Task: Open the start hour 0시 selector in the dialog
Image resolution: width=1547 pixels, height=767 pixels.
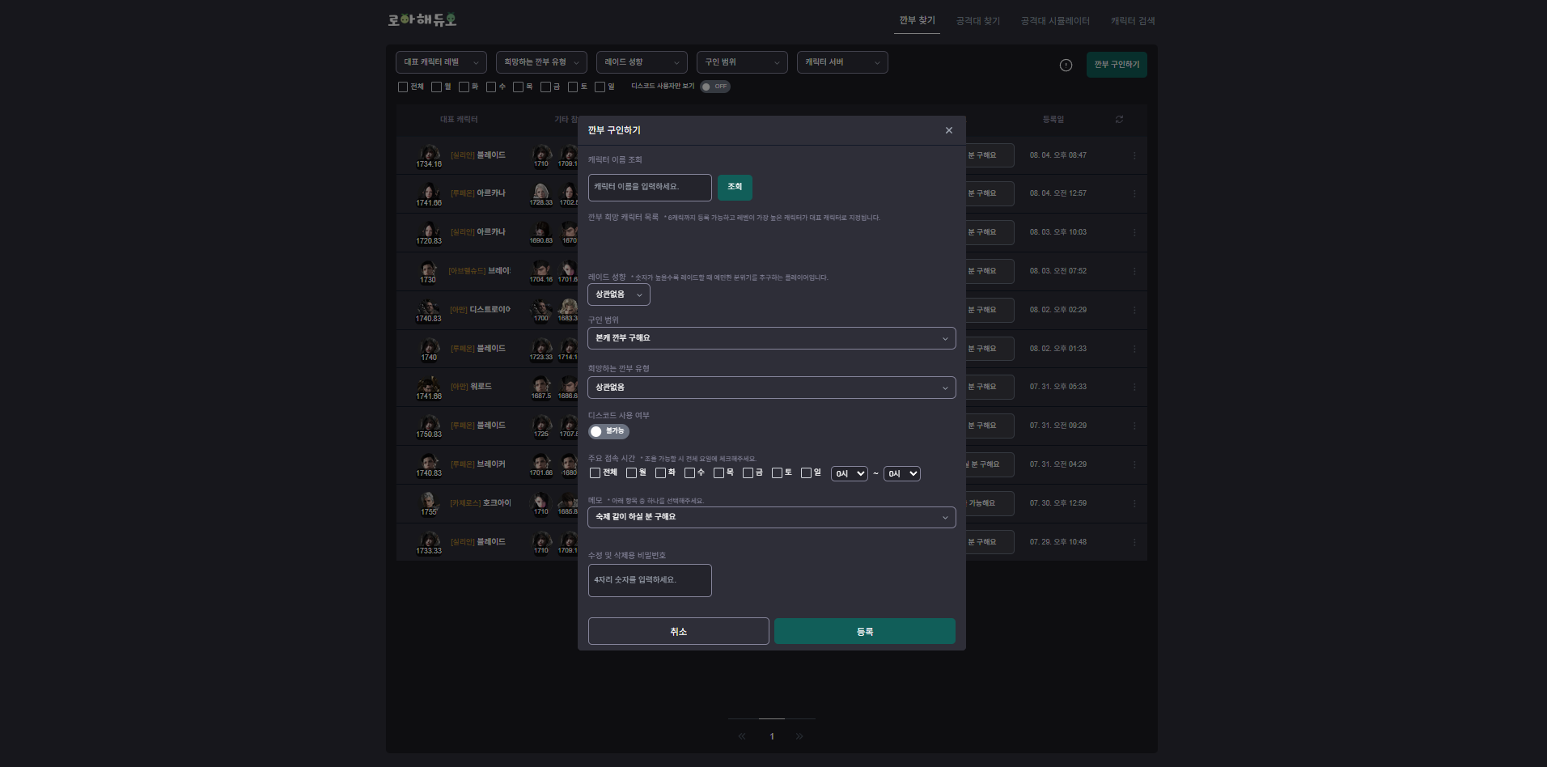Action: pyautogui.click(x=849, y=474)
